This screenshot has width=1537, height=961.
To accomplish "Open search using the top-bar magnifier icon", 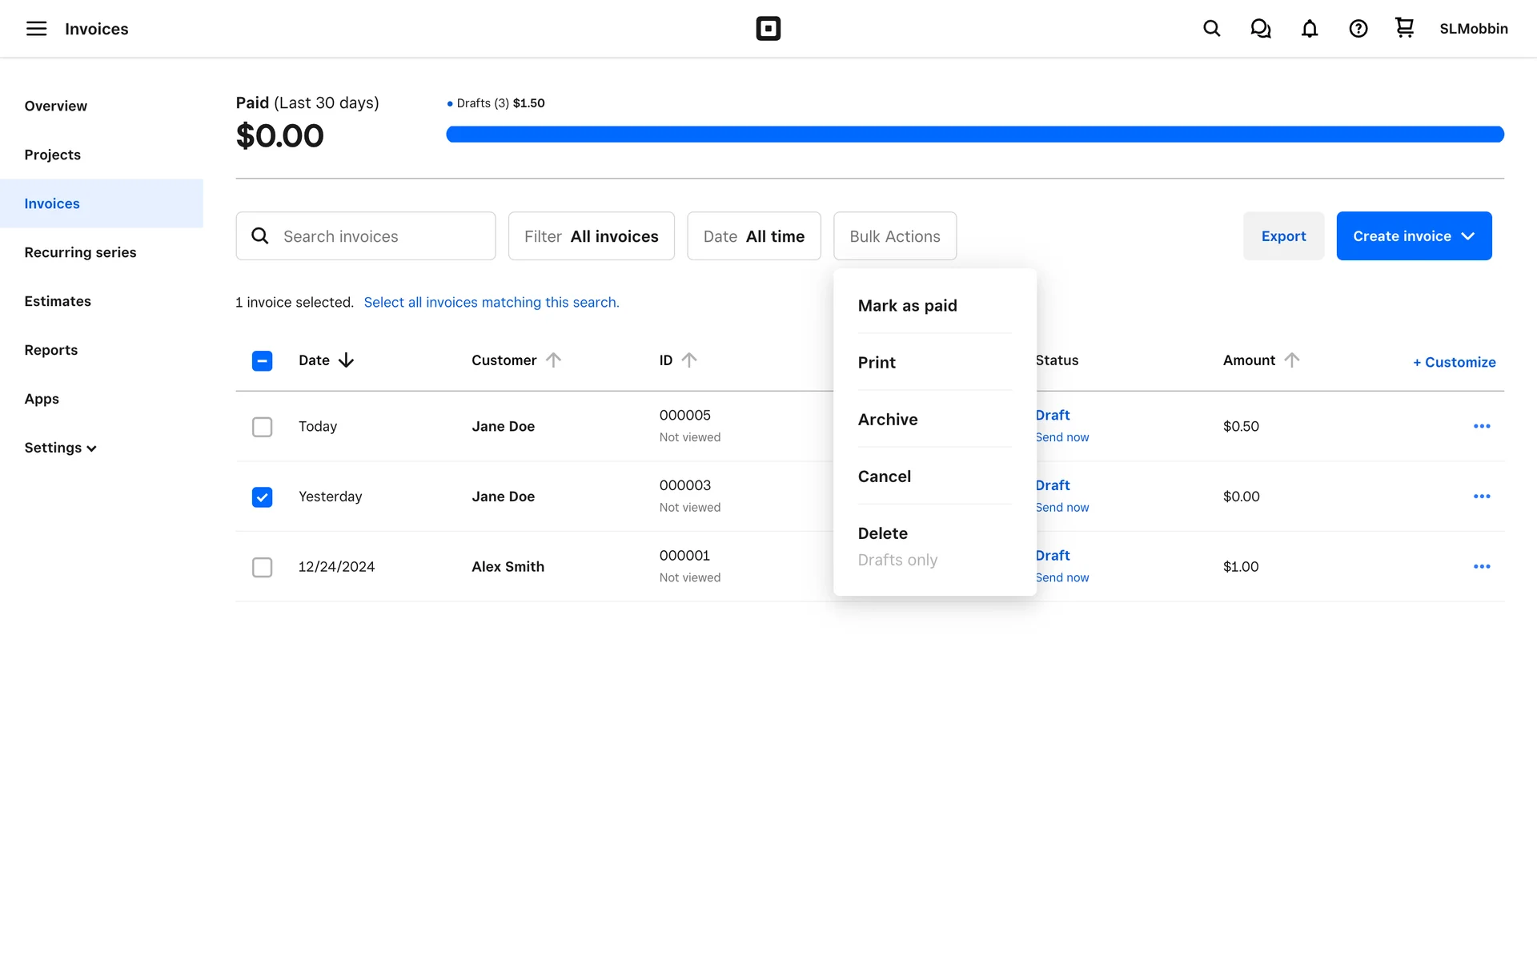I will tap(1211, 29).
